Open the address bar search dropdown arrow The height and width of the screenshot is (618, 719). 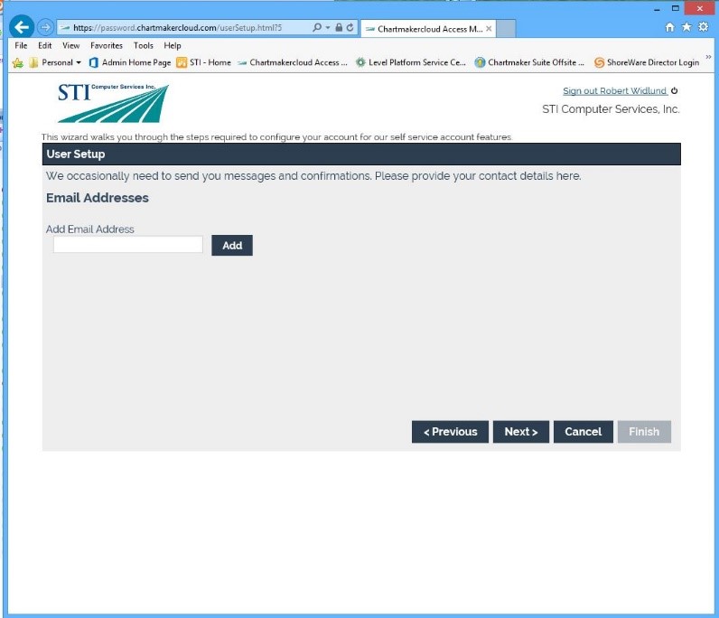(x=327, y=28)
